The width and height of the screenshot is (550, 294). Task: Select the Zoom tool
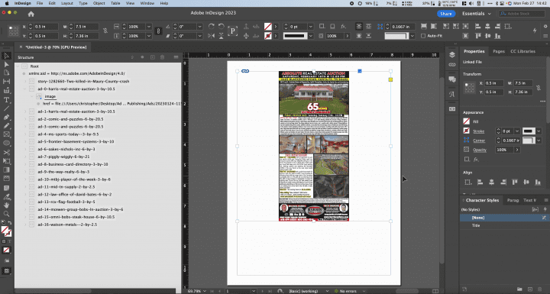tap(6, 214)
